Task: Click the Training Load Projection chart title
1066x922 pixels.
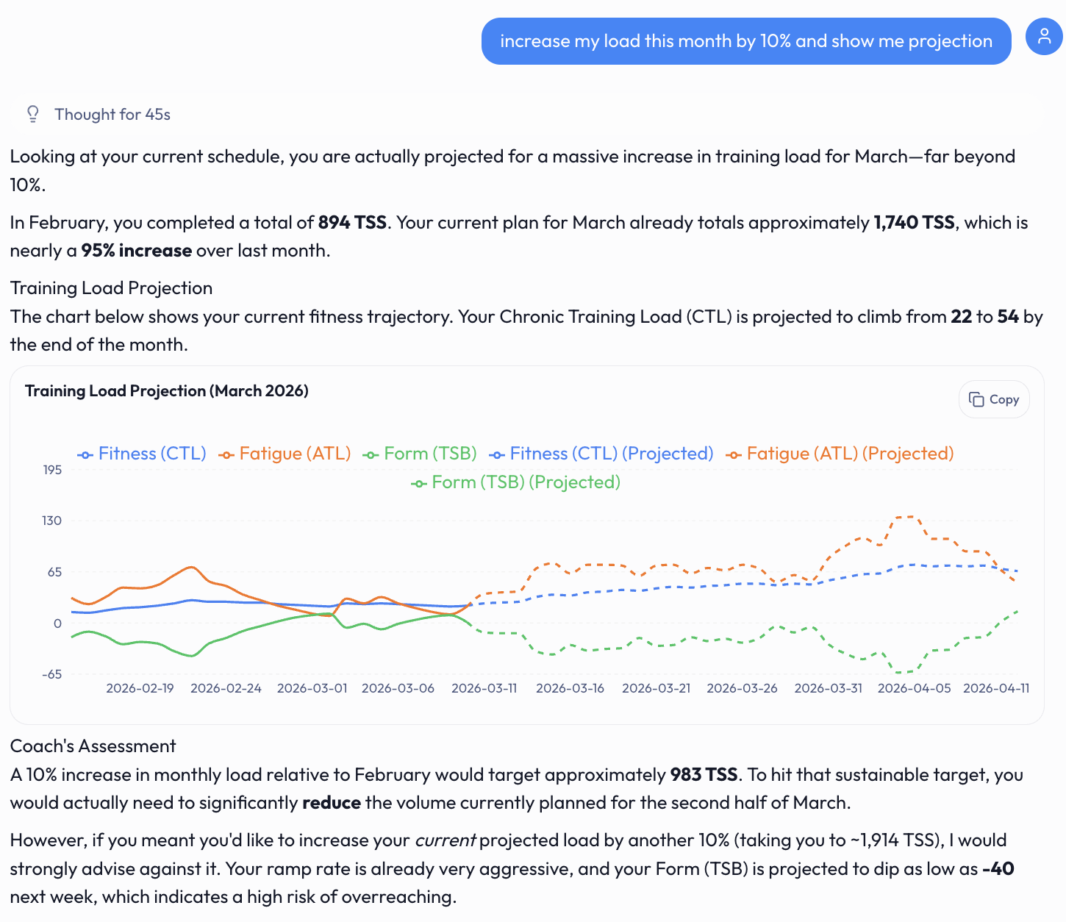Action: click(167, 390)
